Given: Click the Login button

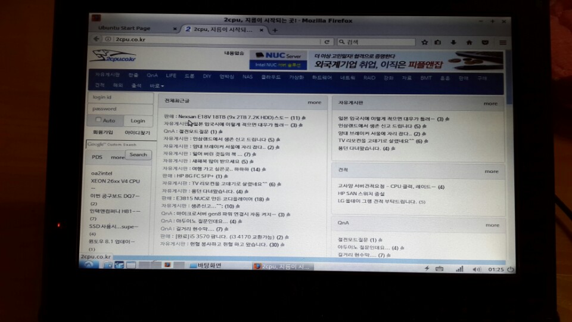Looking at the screenshot, I should coord(138,120).
